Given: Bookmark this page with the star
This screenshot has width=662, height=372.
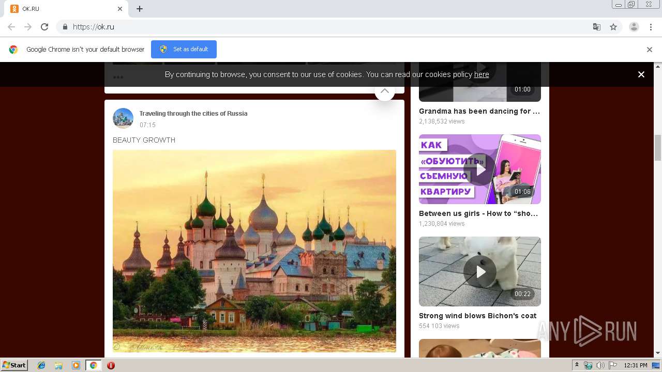Looking at the screenshot, I should pos(613,27).
